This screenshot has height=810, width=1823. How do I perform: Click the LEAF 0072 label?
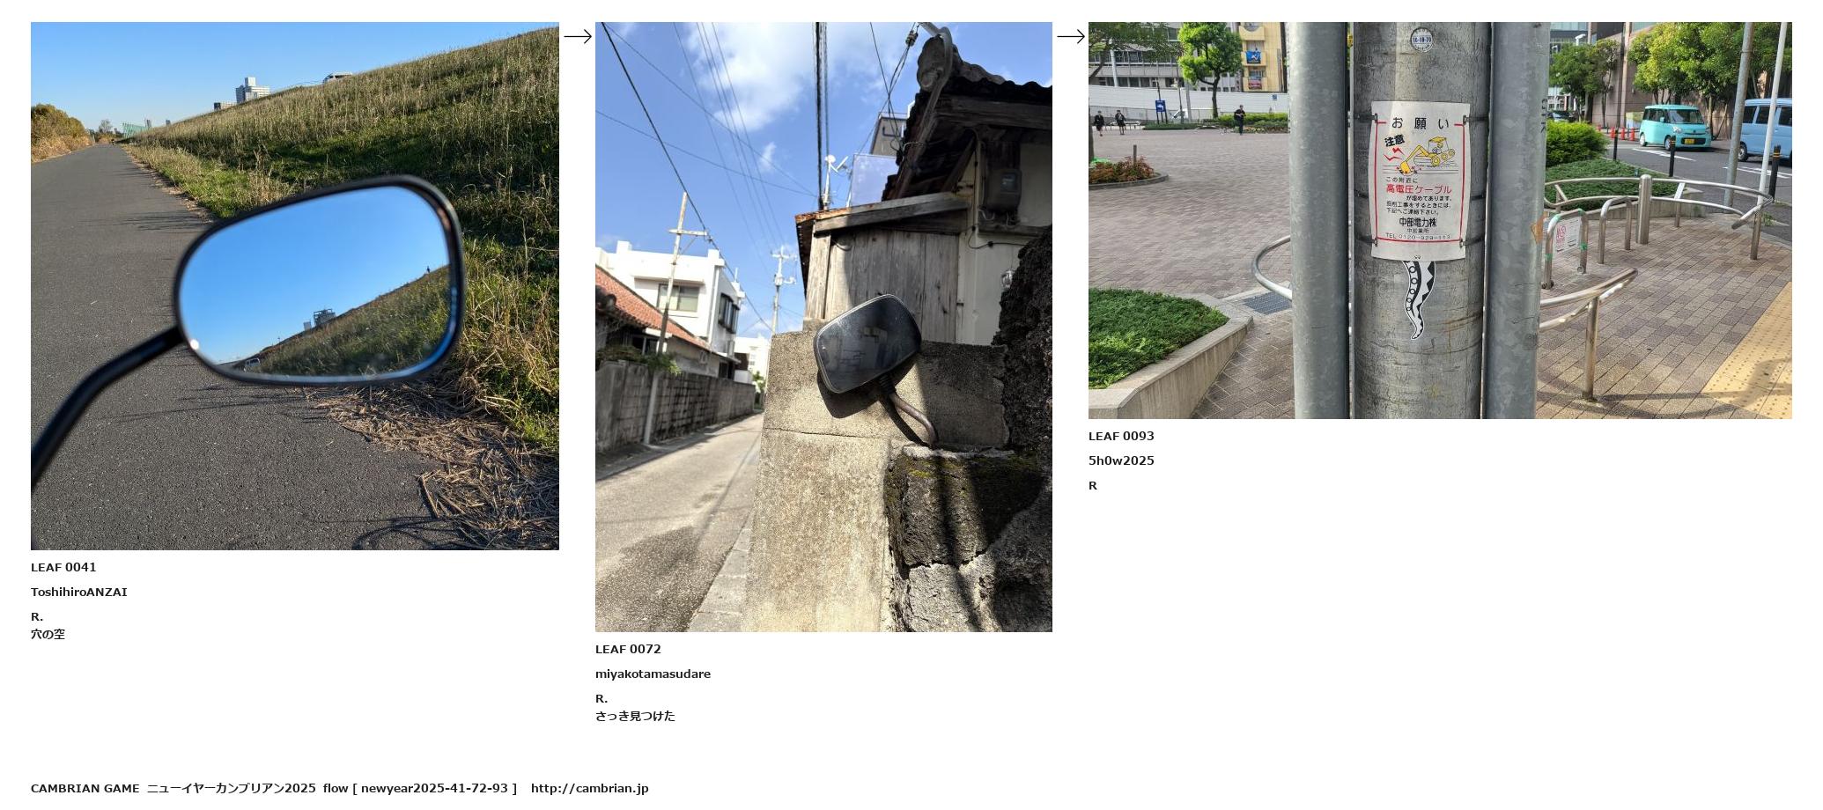pos(628,650)
